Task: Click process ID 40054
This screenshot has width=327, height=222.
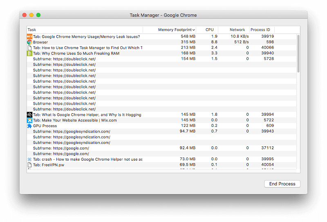Action: 268,165
